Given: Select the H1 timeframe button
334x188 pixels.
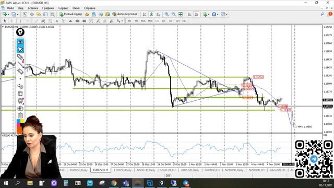Looking at the screenshot, I should tap(157, 21).
